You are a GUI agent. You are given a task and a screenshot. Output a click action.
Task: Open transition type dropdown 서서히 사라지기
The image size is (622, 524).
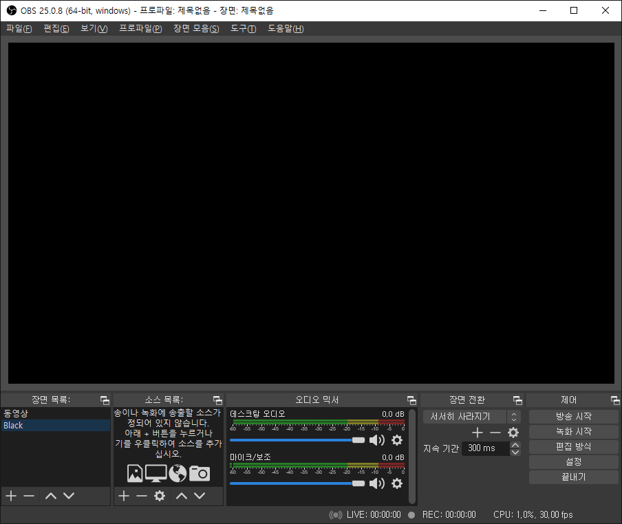pyautogui.click(x=471, y=417)
